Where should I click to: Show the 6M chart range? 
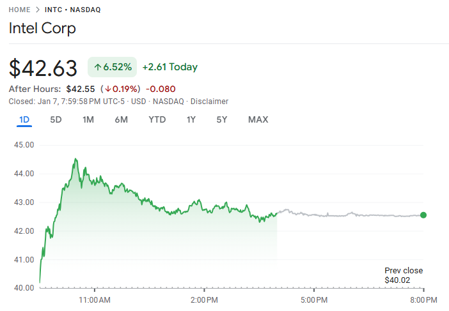click(x=122, y=119)
